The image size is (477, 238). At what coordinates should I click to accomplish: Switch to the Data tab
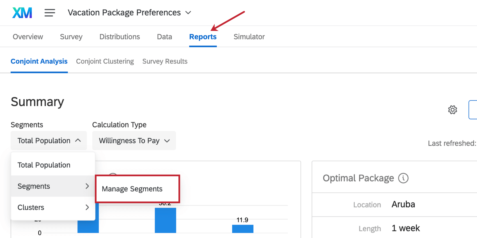click(164, 37)
